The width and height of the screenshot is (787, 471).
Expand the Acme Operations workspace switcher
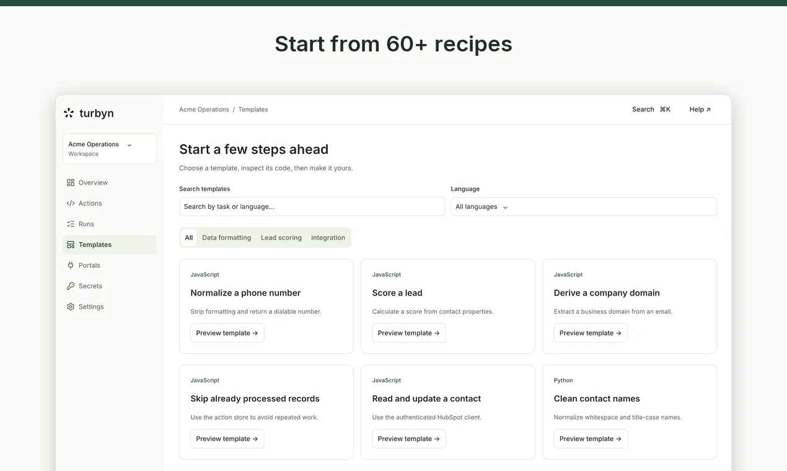110,149
